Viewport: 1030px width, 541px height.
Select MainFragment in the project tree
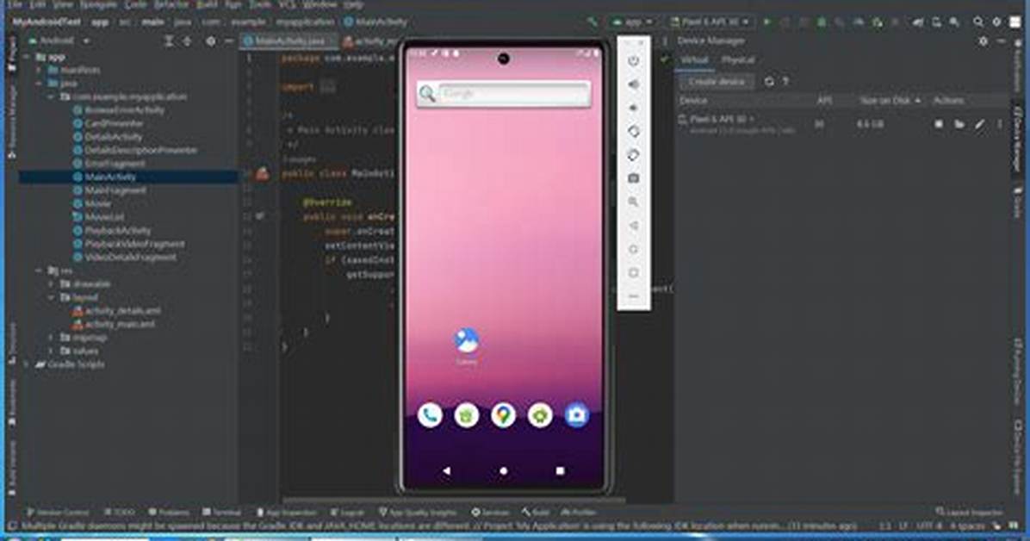coord(115,190)
